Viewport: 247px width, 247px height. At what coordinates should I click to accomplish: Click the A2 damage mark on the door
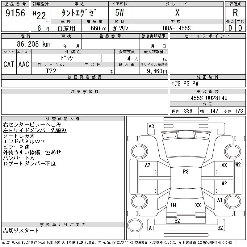point(148,165)
